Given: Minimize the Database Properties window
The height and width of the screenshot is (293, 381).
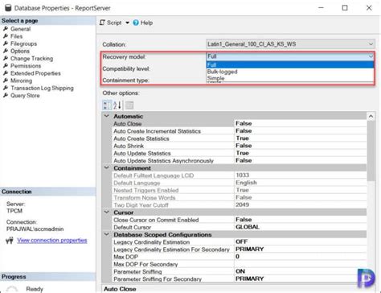Looking at the screenshot, I should [x=321, y=8].
